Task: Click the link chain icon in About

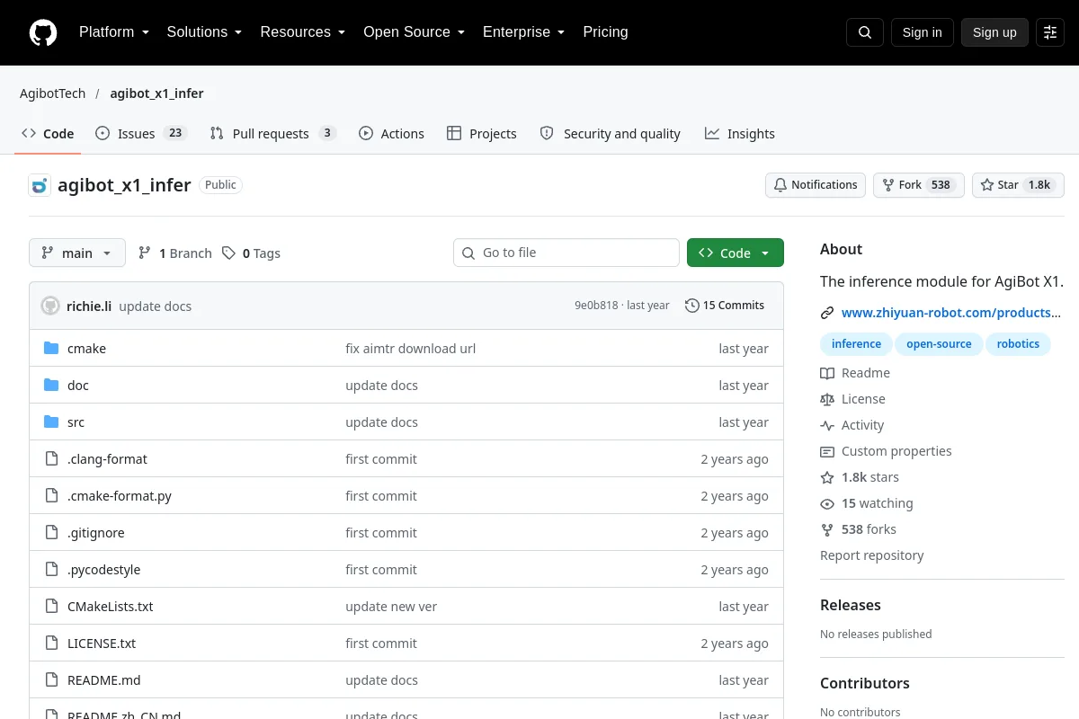Action: pyautogui.click(x=827, y=313)
